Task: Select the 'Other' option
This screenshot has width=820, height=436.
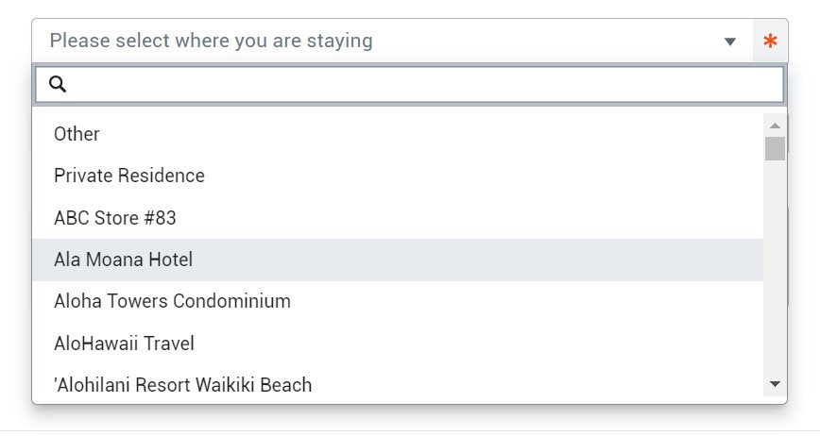Action: pyautogui.click(x=77, y=134)
